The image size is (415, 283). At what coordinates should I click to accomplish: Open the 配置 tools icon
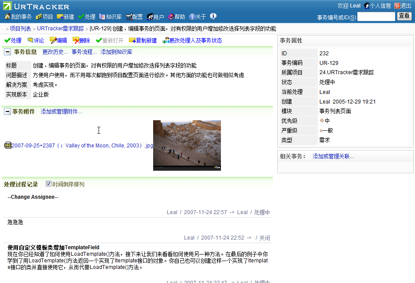(129, 17)
